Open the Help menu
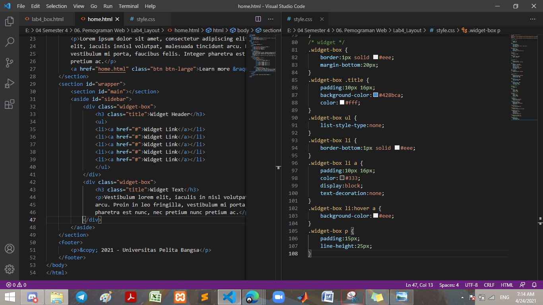Viewport: 543px width, 305px height. point(150,6)
